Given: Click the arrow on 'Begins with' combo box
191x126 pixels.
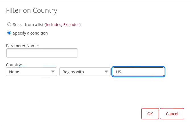Looking at the screenshot, I should click(106, 72).
